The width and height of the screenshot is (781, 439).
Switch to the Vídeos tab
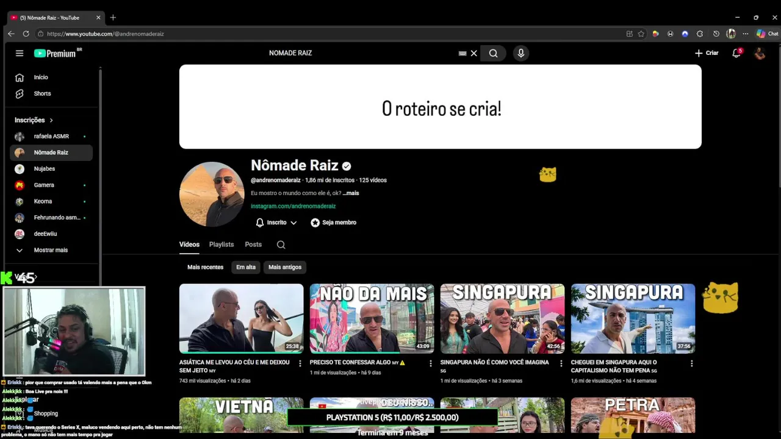click(x=189, y=244)
